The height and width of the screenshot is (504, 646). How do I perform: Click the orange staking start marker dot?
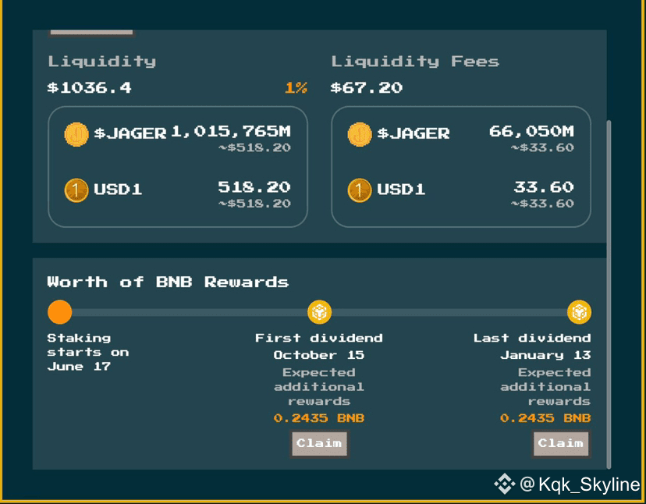coord(60,312)
